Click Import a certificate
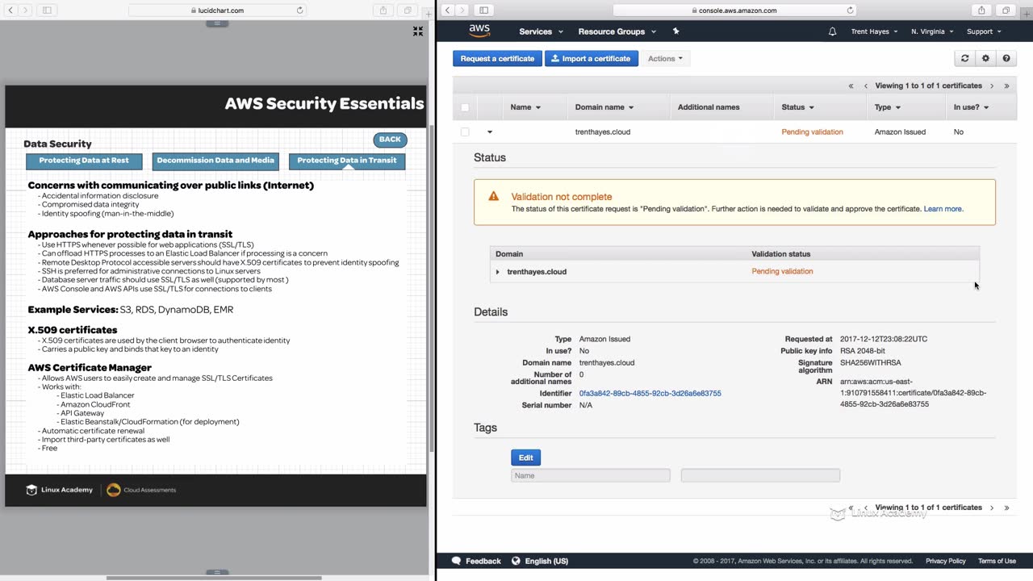Screen dimensions: 1033x581 coord(592,58)
